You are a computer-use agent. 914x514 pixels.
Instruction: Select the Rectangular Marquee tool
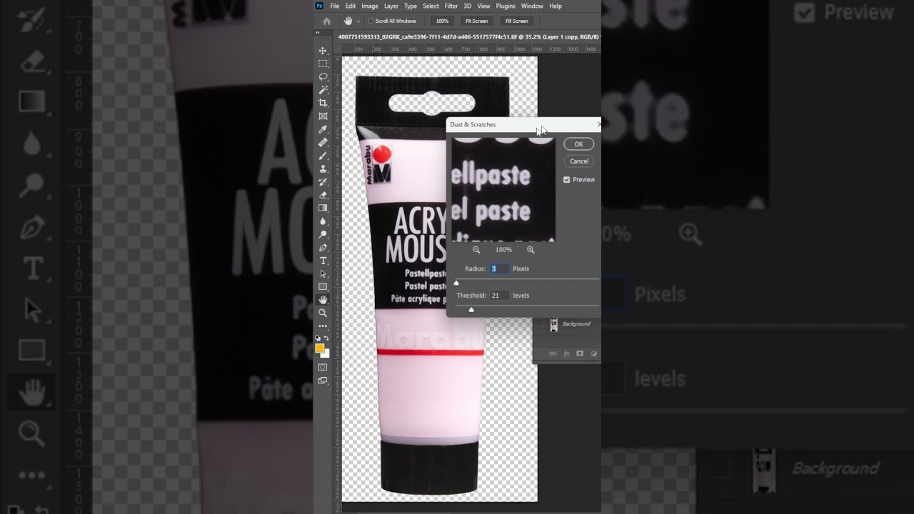323,64
